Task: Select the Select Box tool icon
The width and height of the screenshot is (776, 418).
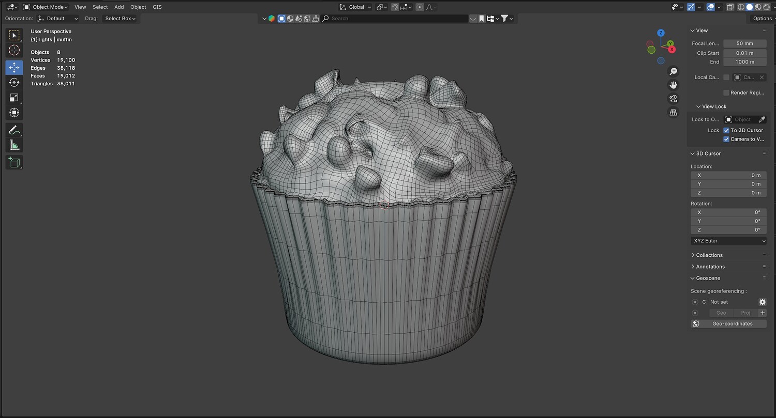Action: (x=14, y=35)
